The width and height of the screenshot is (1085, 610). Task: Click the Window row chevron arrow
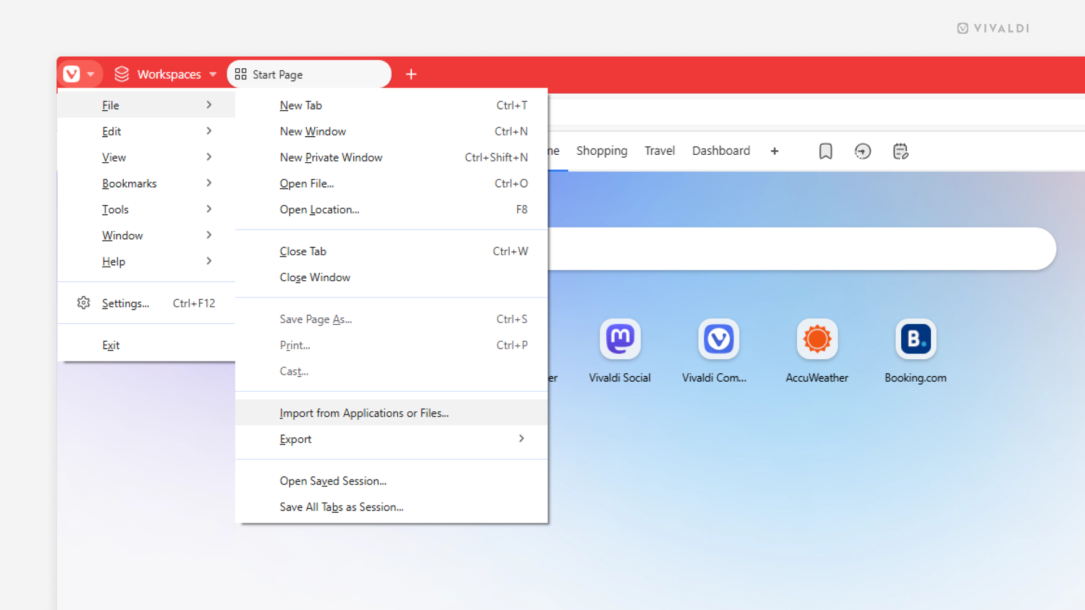click(209, 234)
